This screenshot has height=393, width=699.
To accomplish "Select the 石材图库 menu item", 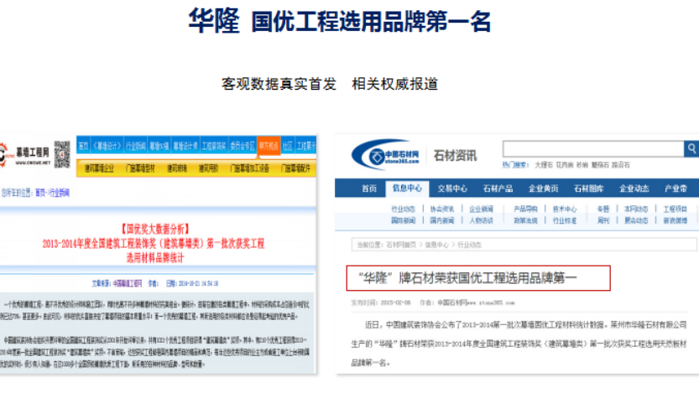I will 588,189.
